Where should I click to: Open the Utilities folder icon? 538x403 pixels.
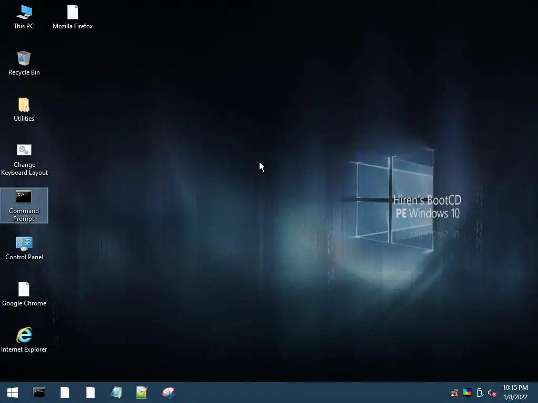click(24, 110)
